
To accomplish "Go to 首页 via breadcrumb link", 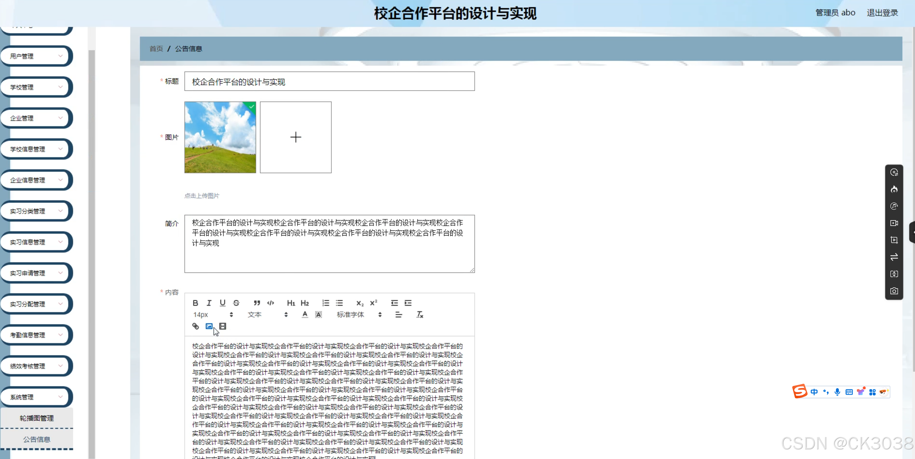I will (x=156, y=49).
